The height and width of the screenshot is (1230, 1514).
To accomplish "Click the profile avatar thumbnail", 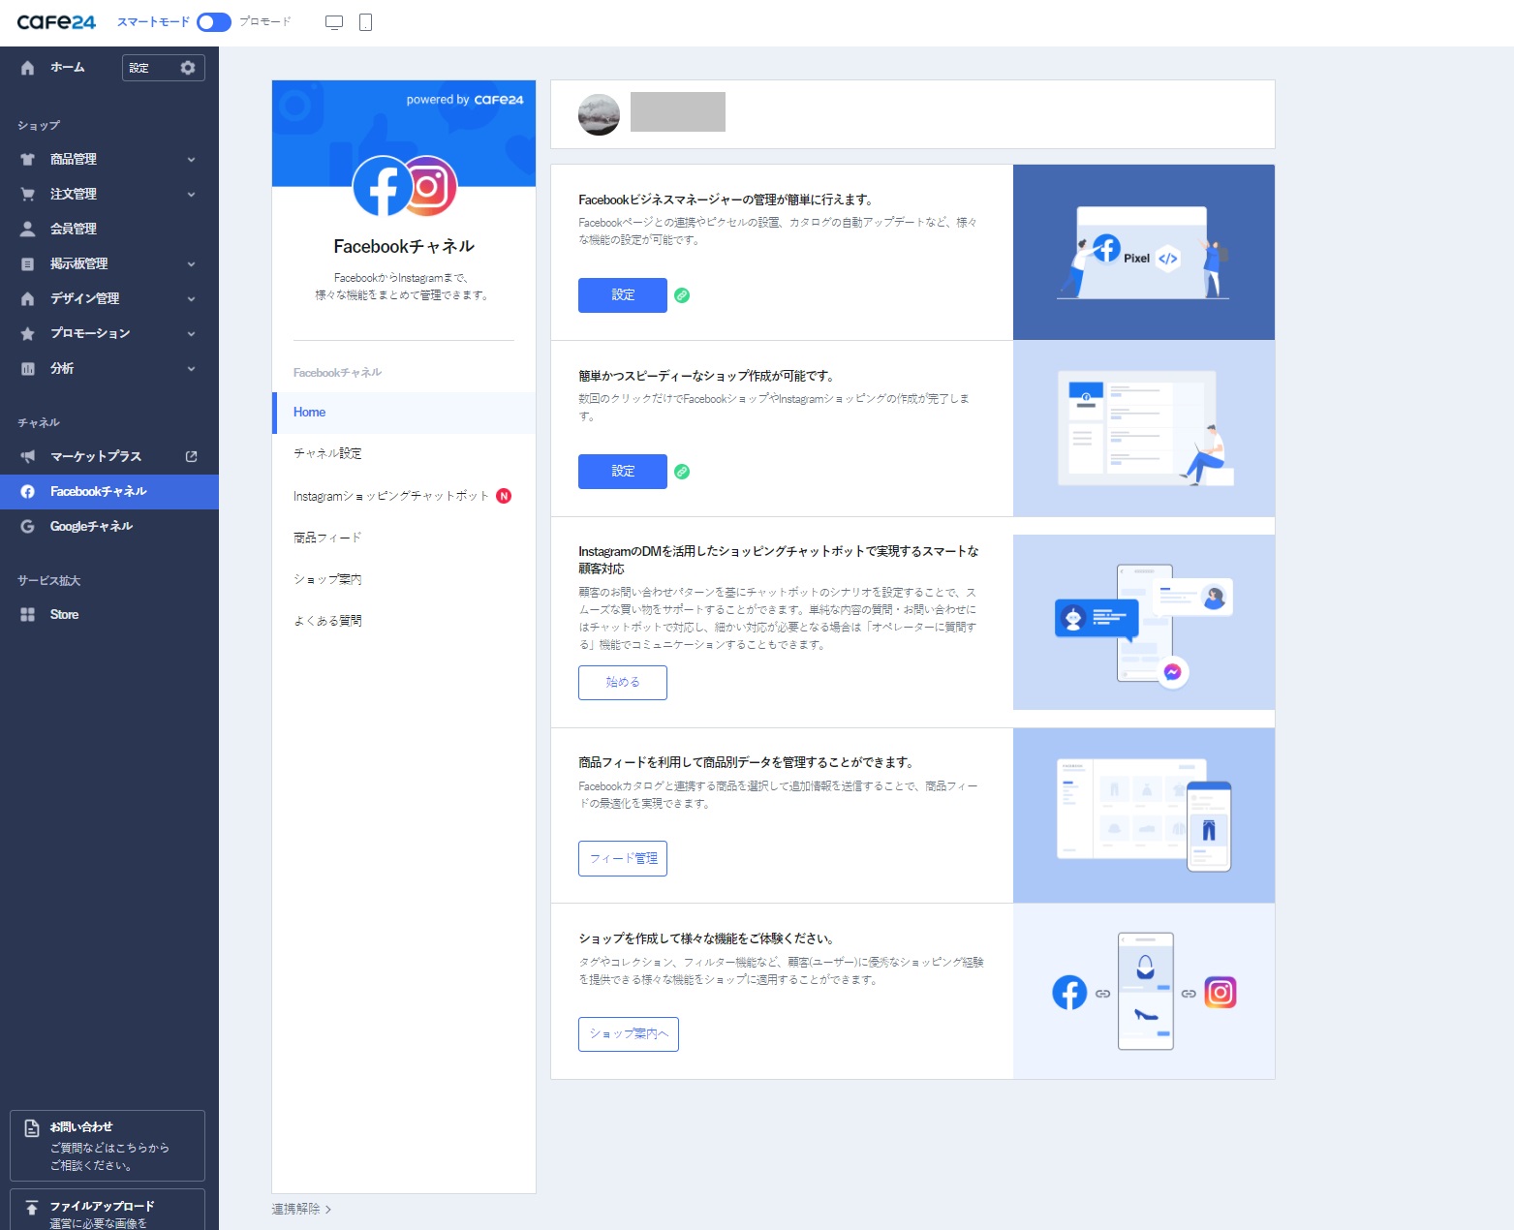I will (x=599, y=114).
